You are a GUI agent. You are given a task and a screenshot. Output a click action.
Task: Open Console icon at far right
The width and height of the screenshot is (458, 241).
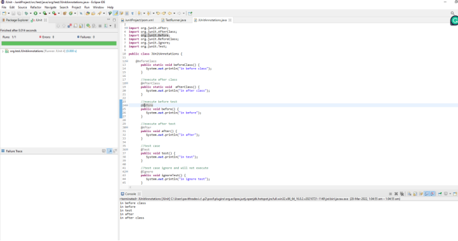tap(455, 194)
